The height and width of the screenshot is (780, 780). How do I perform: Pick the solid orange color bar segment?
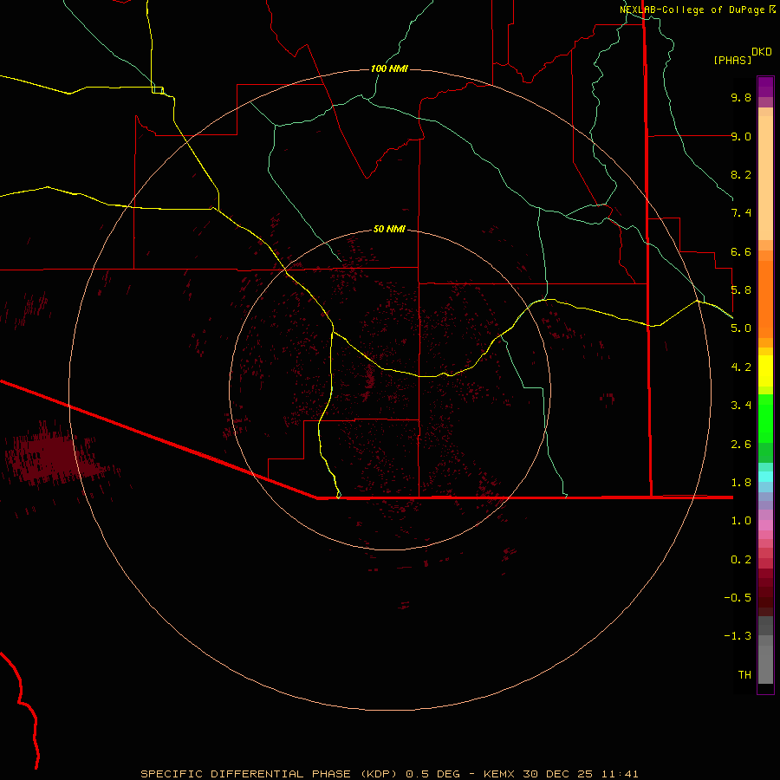tap(765, 300)
